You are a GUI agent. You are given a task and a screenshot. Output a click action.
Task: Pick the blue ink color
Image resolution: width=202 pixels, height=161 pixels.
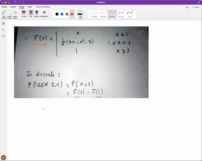point(62,14)
